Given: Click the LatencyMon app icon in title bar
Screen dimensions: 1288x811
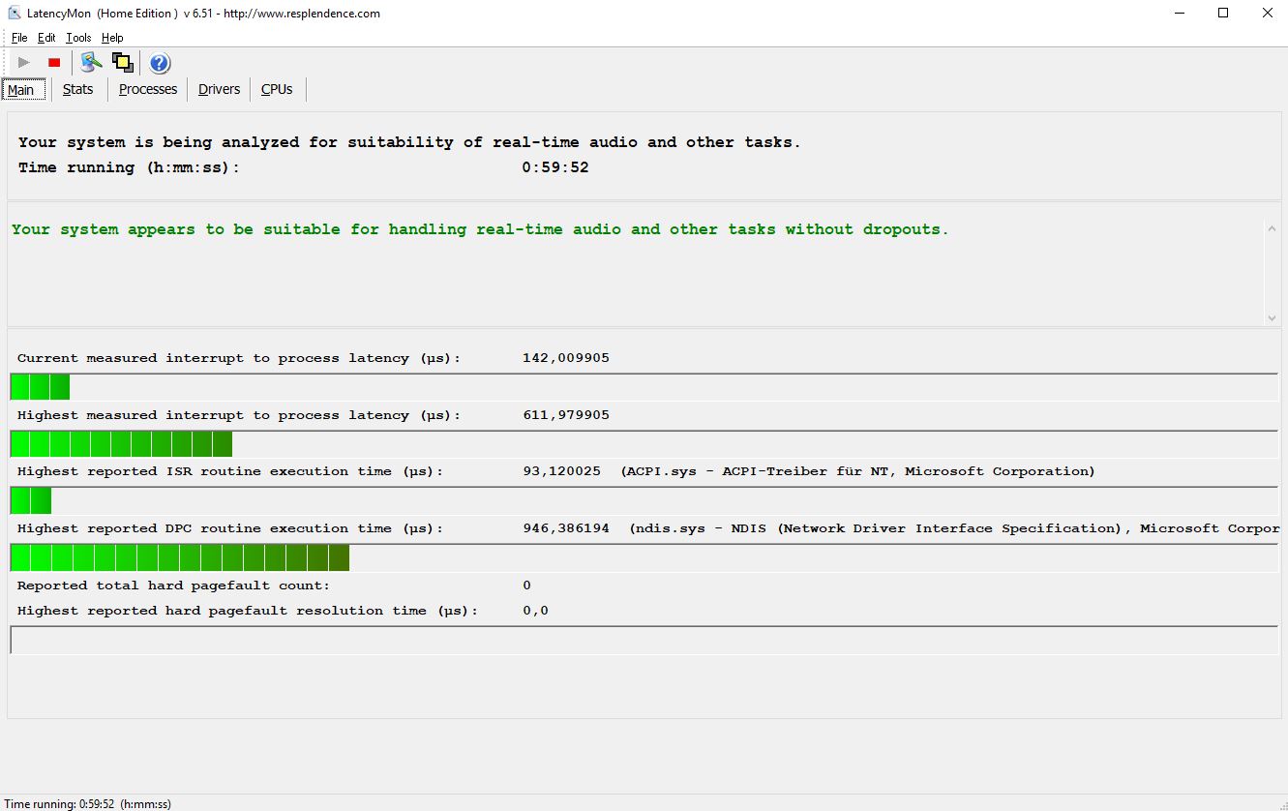Looking at the screenshot, I should 14,14.
